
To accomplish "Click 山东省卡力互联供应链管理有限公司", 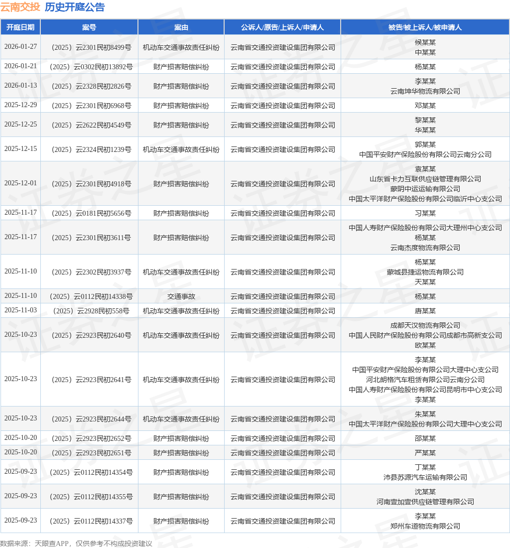I will 425,178.
